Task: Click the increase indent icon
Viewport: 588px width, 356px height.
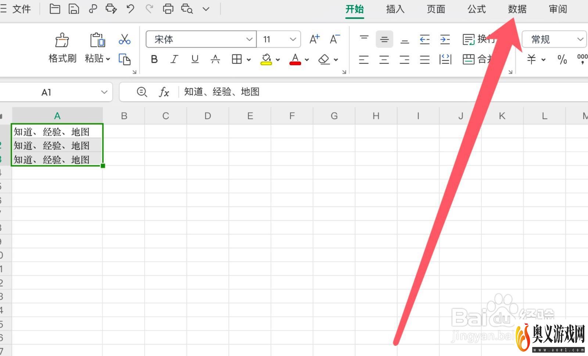Action: point(445,39)
